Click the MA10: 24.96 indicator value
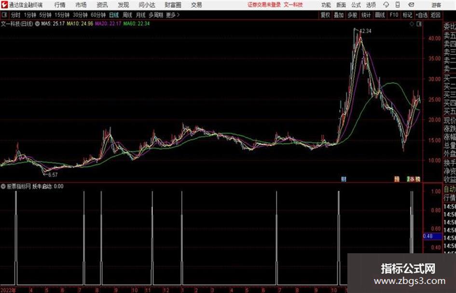Image resolution: width=456 pixels, height=293 pixels. [80, 24]
